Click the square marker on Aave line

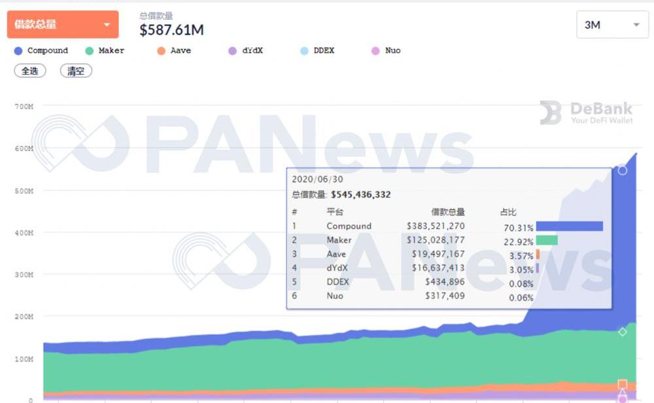tap(623, 384)
